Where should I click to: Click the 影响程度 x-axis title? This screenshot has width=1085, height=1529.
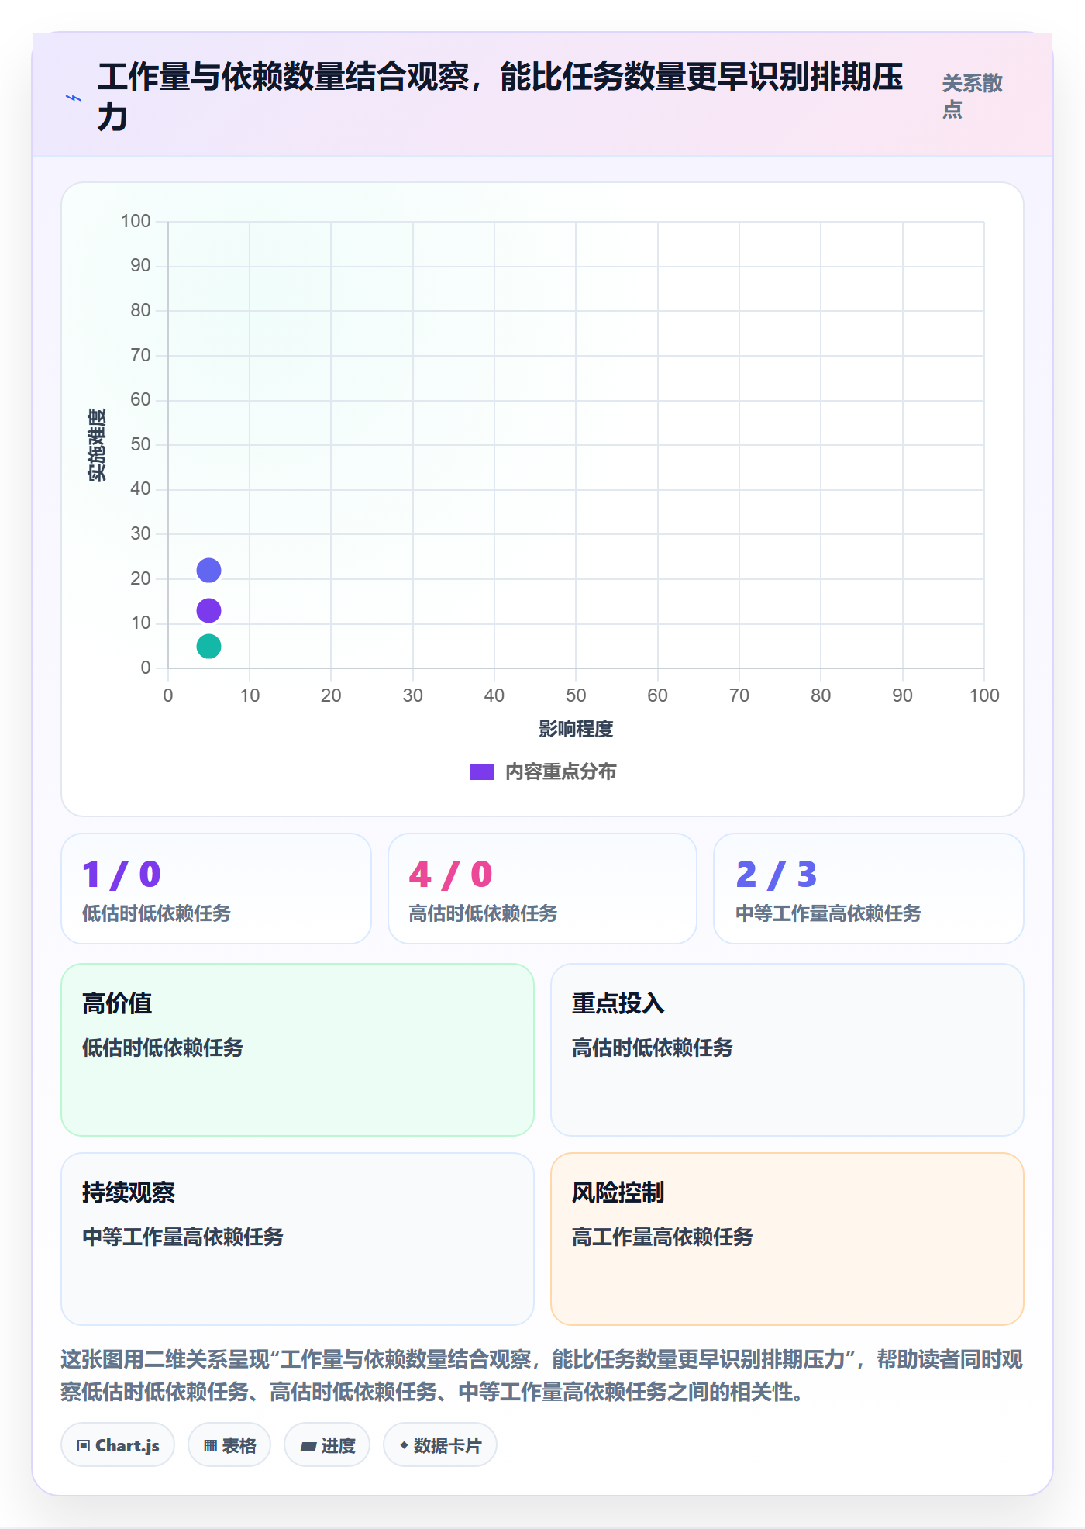[x=576, y=729]
